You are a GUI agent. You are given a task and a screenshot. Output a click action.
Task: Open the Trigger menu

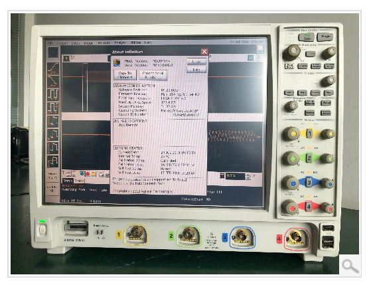(88, 43)
